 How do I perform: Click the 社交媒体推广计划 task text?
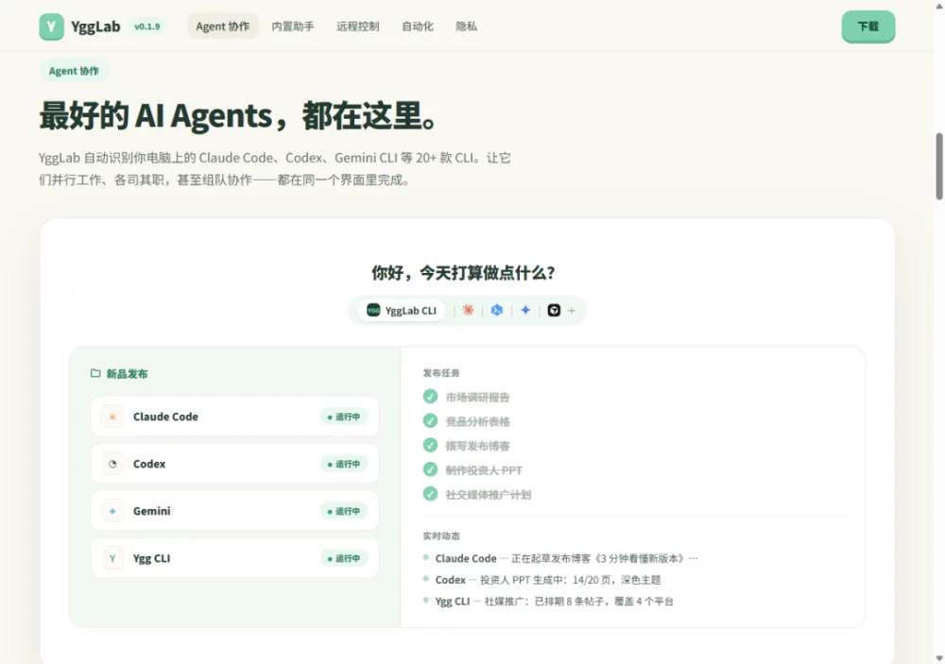(x=489, y=495)
